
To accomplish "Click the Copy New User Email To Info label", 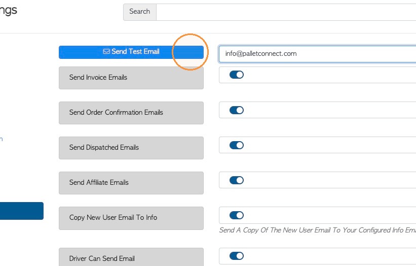I will [x=131, y=218].
